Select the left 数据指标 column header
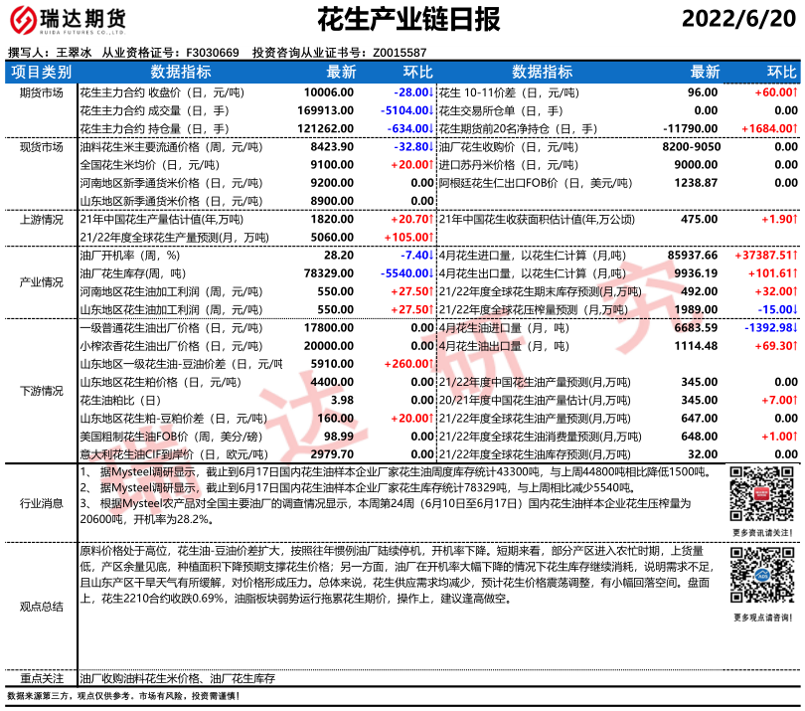This screenshot has width=805, height=711. pyautogui.click(x=180, y=73)
